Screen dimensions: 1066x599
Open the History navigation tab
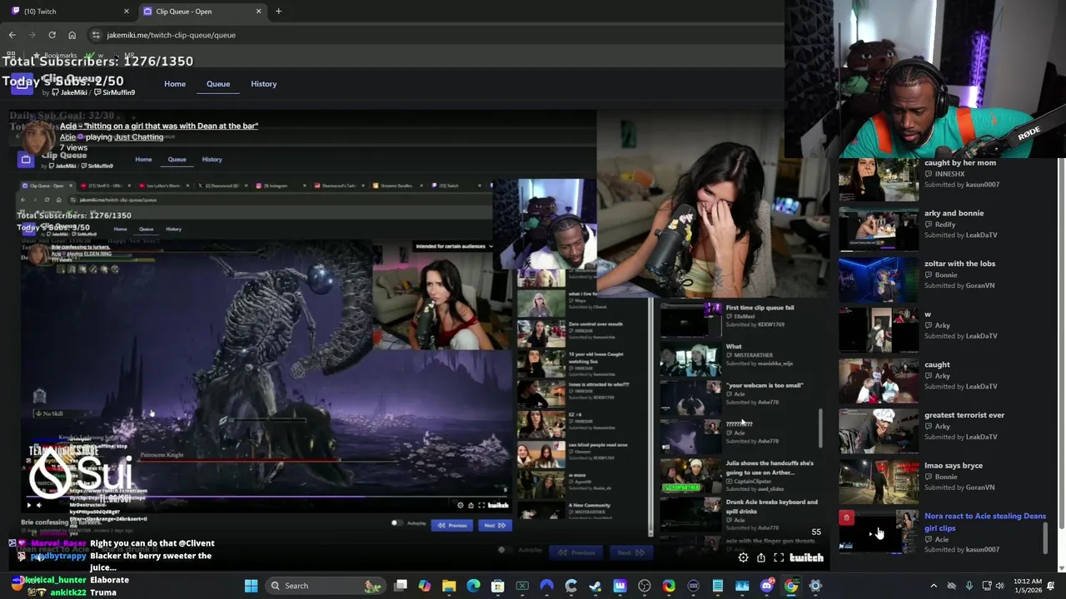pos(263,84)
